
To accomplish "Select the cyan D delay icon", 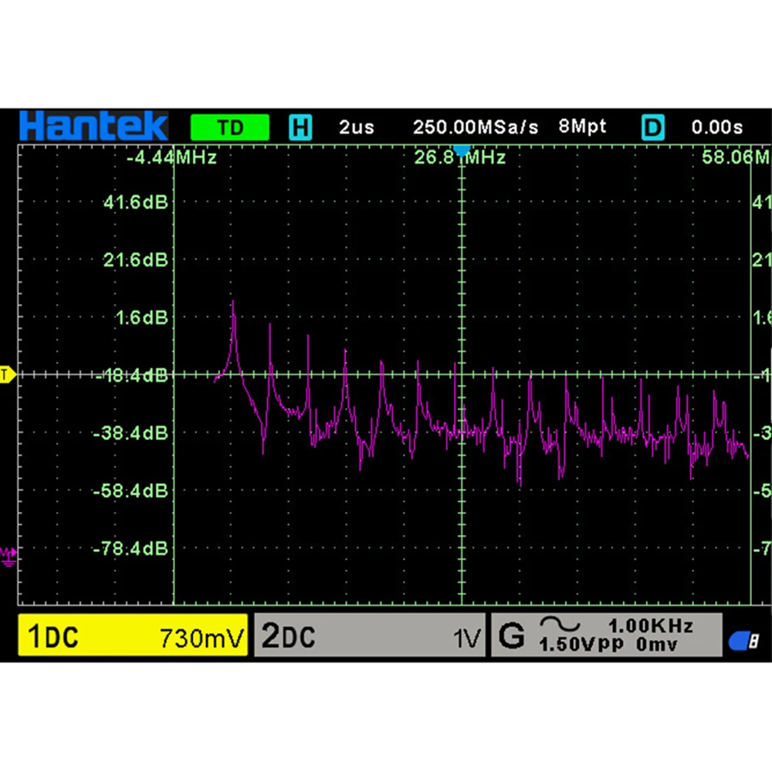I will (x=653, y=127).
